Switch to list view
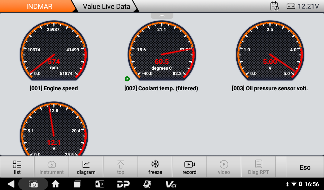This screenshot has width=324, height=190. pyautogui.click(x=17, y=167)
